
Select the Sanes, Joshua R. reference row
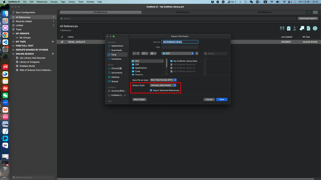tap(189, 42)
